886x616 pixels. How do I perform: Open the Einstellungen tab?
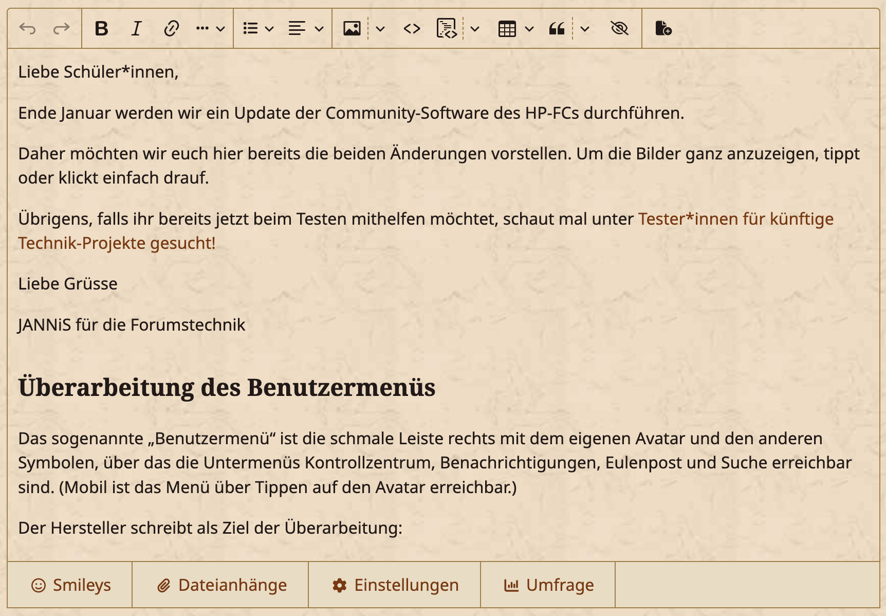[x=395, y=585]
